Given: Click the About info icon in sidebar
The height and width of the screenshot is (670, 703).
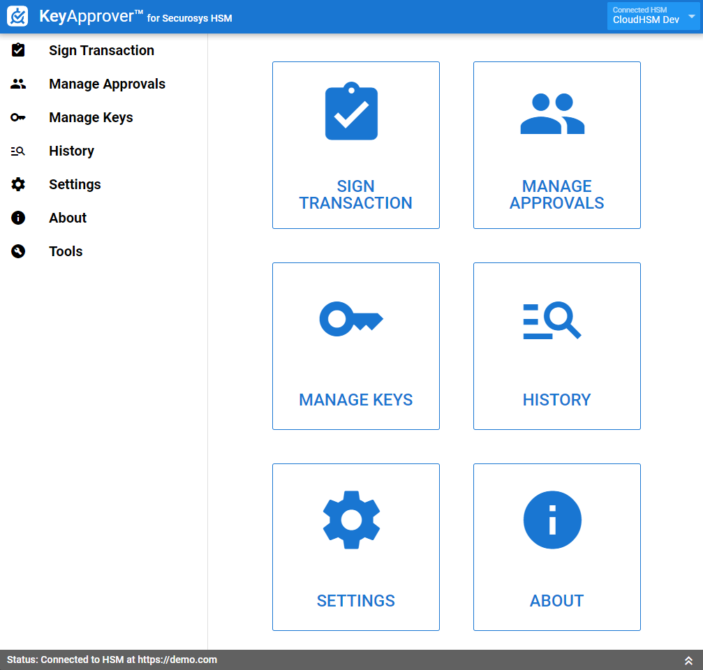Looking at the screenshot, I should tap(17, 218).
